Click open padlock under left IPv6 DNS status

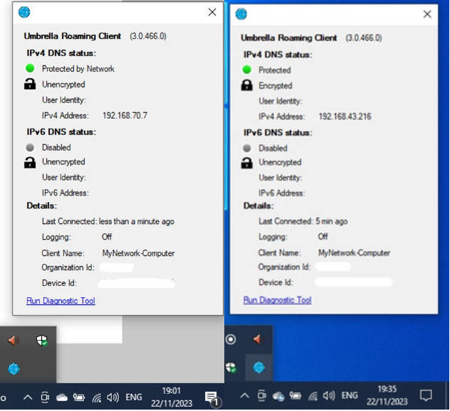tap(30, 162)
